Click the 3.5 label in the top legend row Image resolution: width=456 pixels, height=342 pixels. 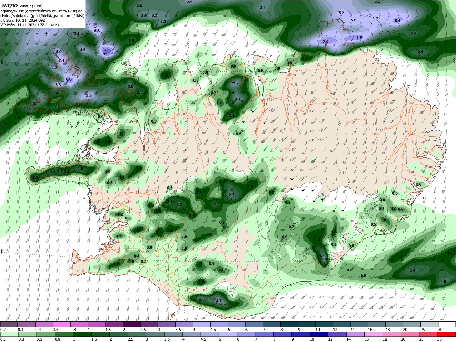[x=178, y=330]
